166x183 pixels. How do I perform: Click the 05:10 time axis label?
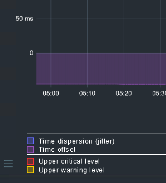pyautogui.click(x=87, y=93)
